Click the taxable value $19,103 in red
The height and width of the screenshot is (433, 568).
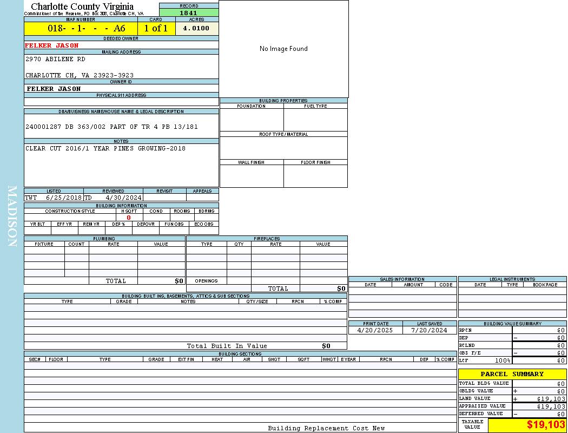pos(546,425)
